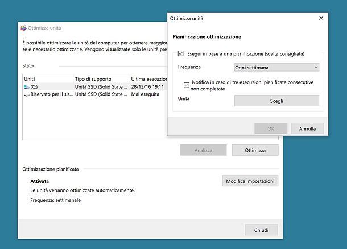This screenshot has width=347, height=249.
Task: Click the 'Attivata' status text
Action: [39, 181]
